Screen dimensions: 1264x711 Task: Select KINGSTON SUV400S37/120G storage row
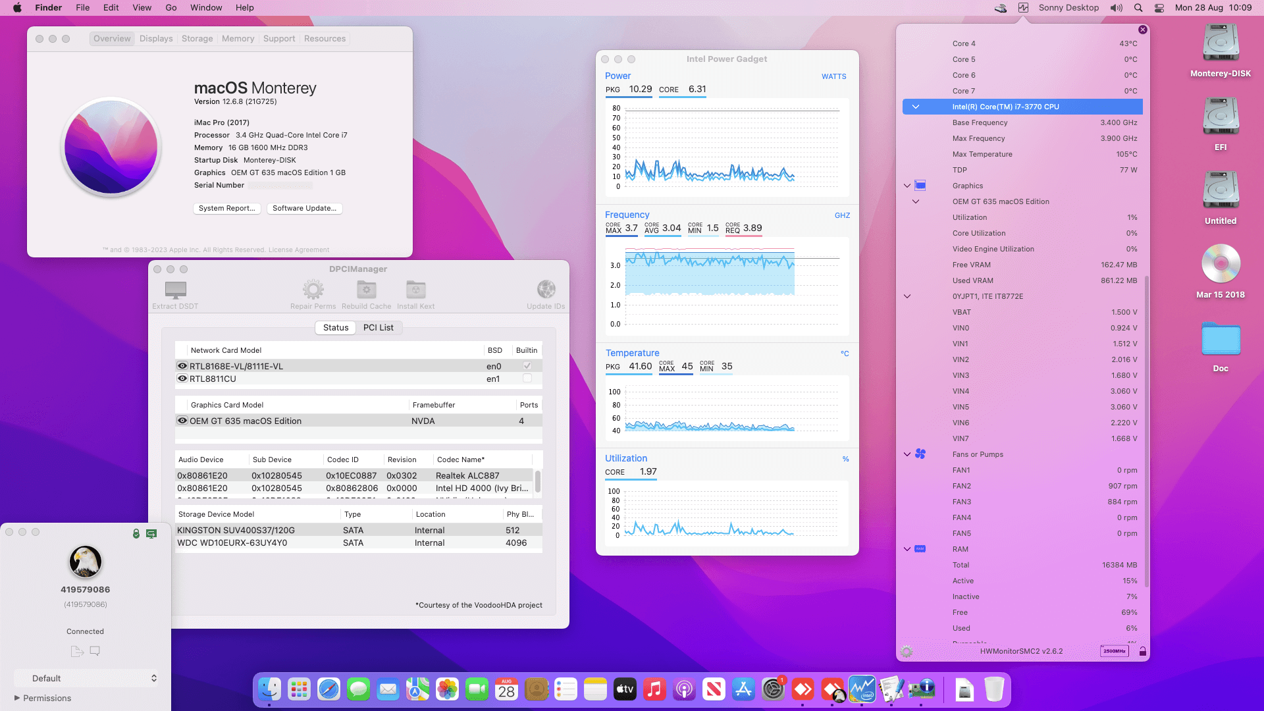point(359,530)
